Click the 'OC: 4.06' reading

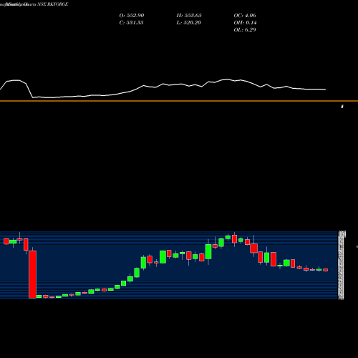pyautogui.click(x=245, y=16)
